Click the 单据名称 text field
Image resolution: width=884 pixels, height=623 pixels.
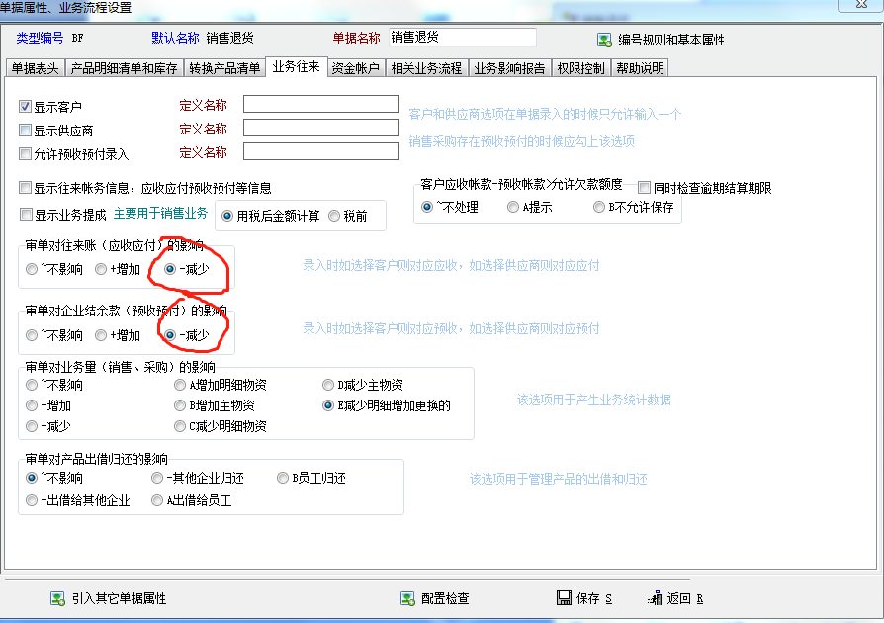coord(461,38)
